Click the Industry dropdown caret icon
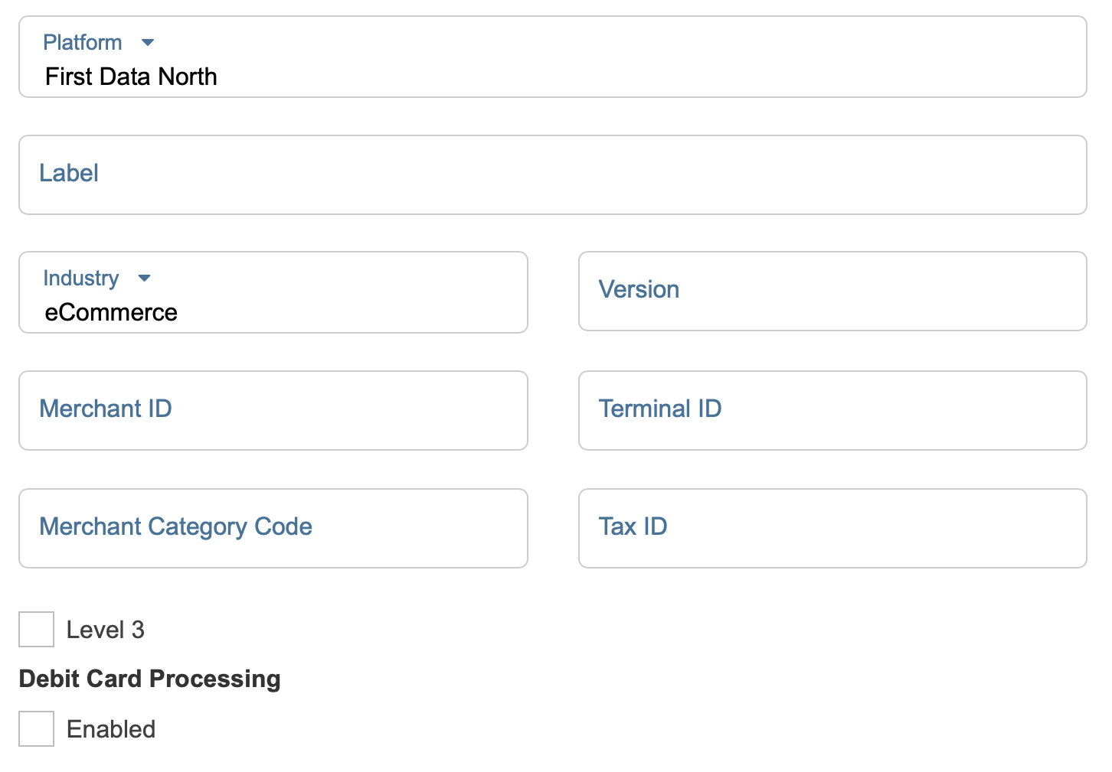 (144, 279)
